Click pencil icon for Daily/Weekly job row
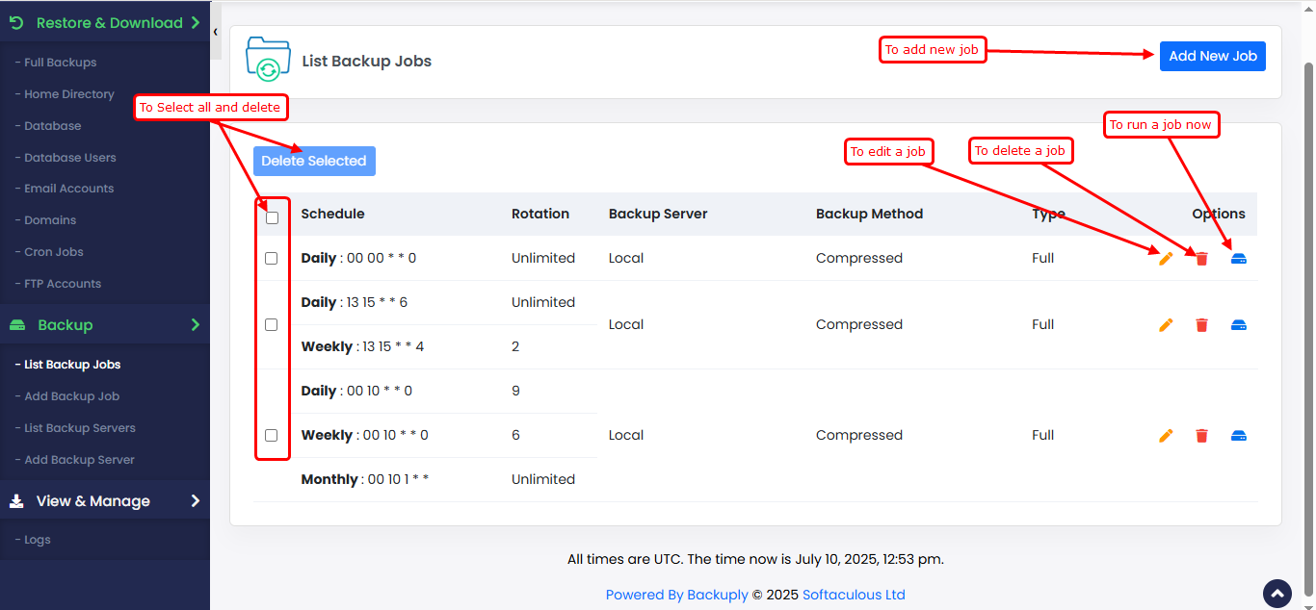Viewport: 1316px width, 610px height. (1166, 325)
